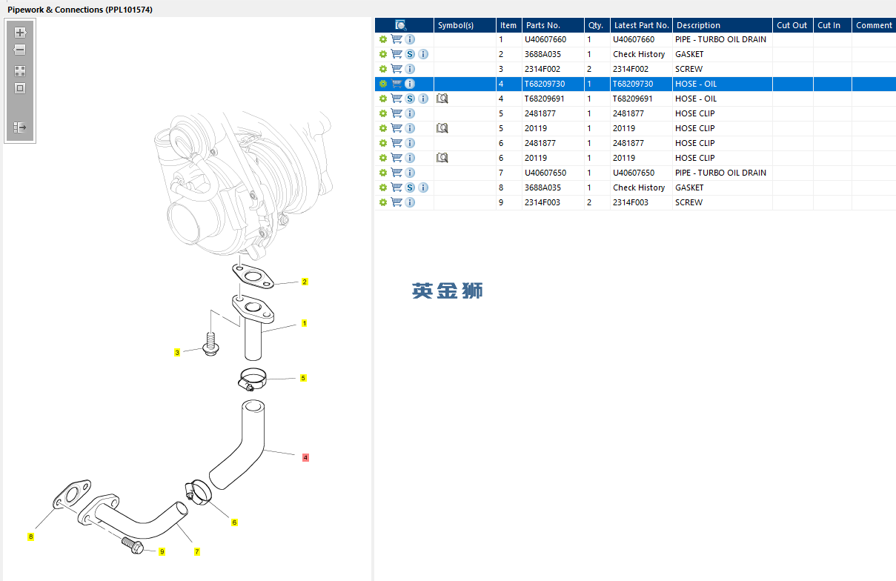Select callout 1 on the pipe diagram
This screenshot has width=896, height=581.
(x=304, y=323)
